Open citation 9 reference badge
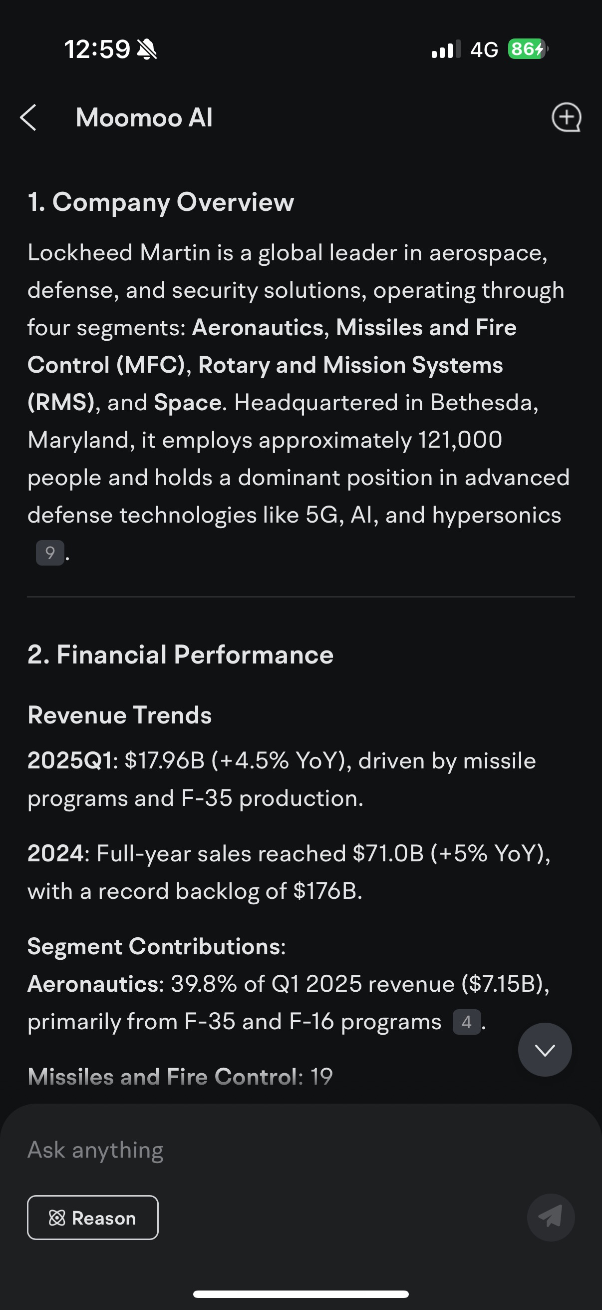 50,553
